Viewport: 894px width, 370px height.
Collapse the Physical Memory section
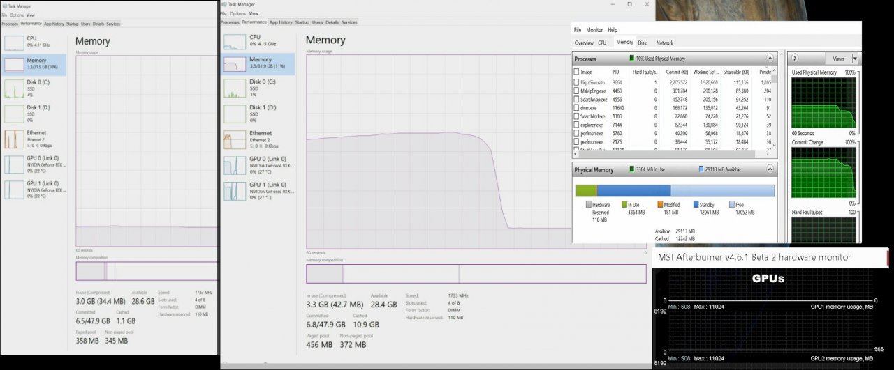(x=770, y=169)
